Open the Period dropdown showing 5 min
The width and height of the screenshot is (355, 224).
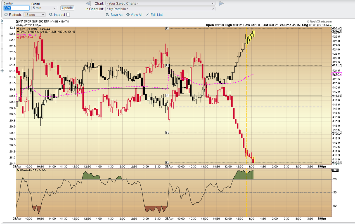44,8
